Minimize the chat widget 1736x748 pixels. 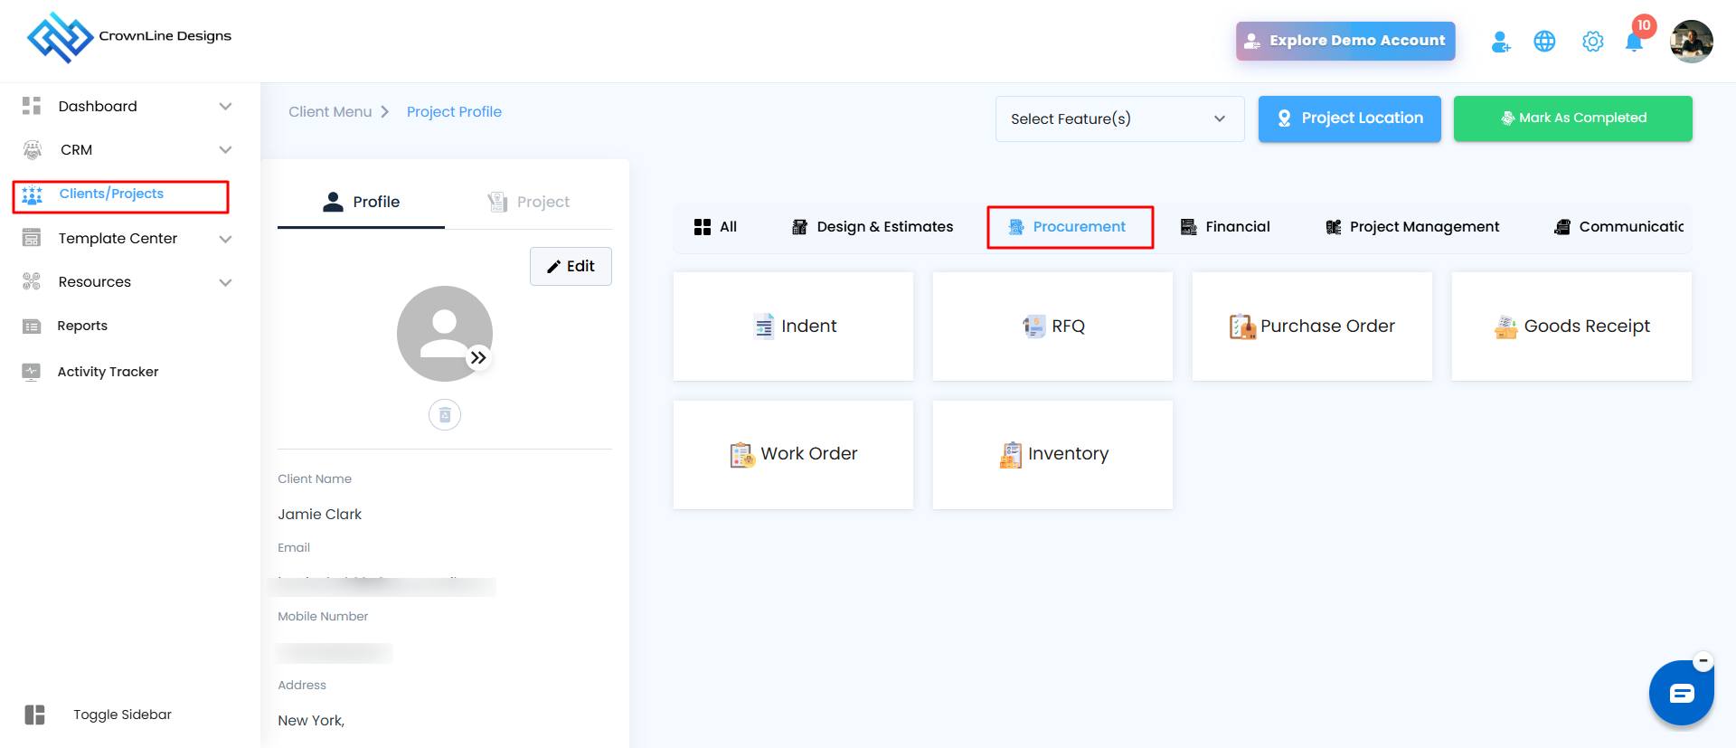(x=1703, y=661)
